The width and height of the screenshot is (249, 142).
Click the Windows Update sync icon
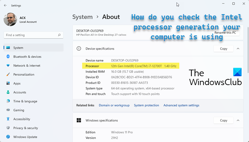8,137
